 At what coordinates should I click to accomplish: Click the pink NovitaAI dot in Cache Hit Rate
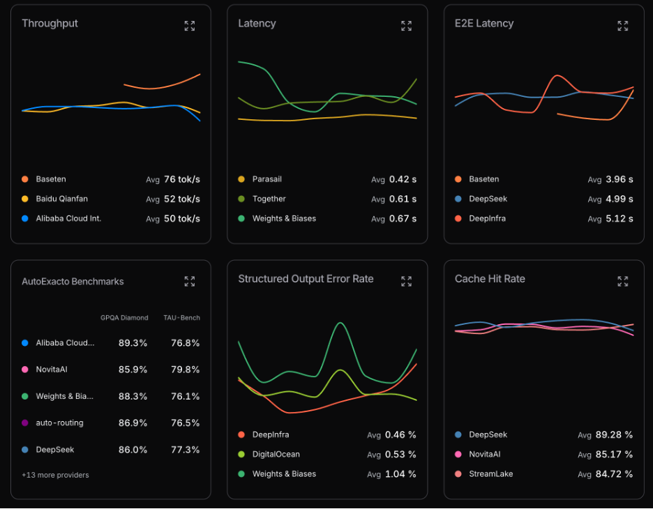pos(458,454)
